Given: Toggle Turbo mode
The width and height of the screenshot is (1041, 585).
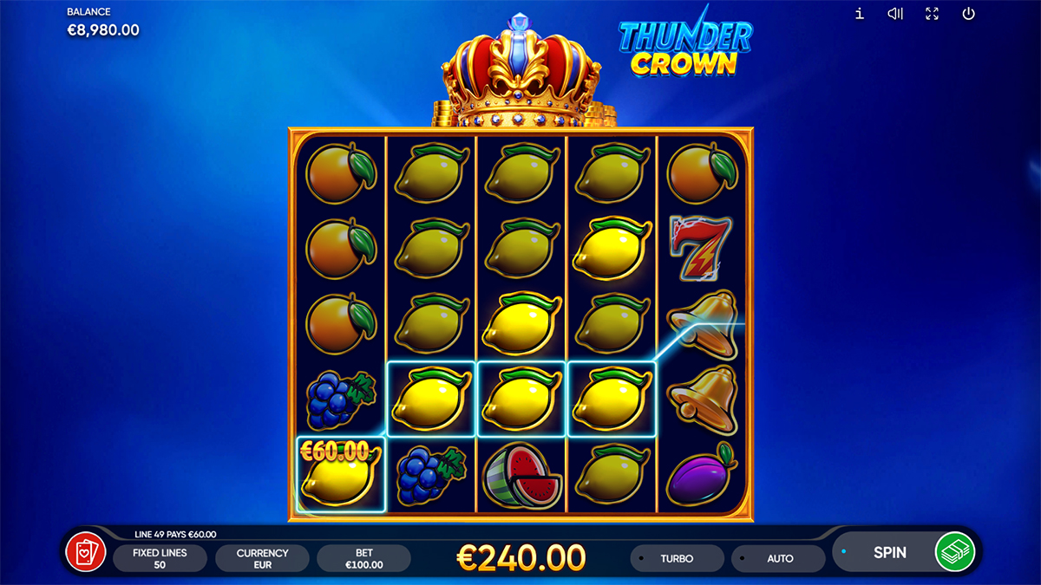Looking at the screenshot, I should [677, 558].
